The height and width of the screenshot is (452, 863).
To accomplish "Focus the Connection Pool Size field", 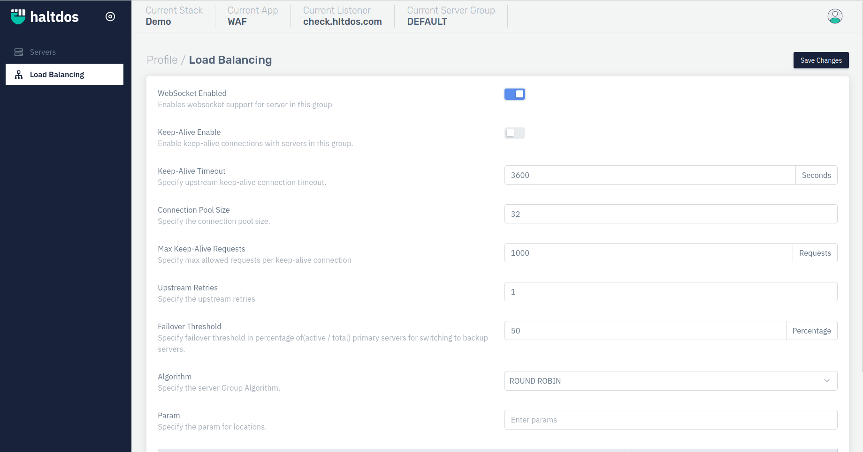I will tap(671, 214).
